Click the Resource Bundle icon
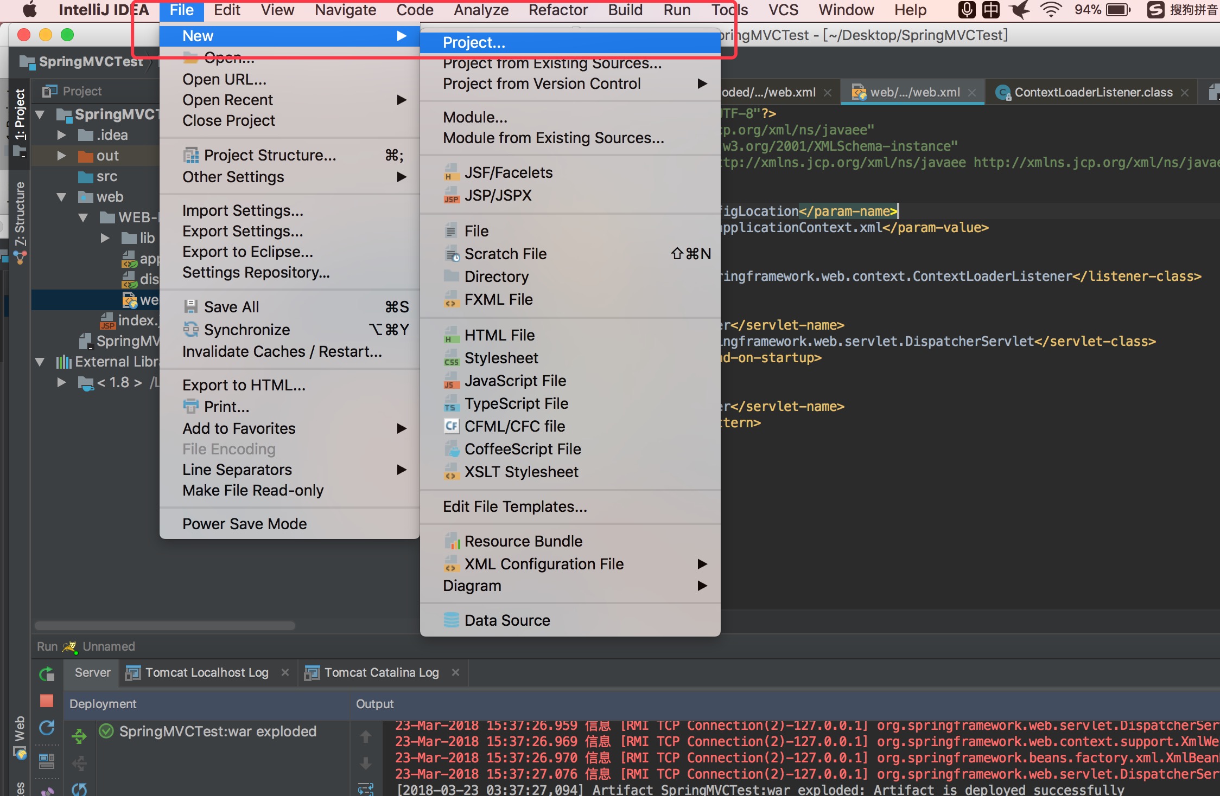The image size is (1220, 796). [x=451, y=541]
